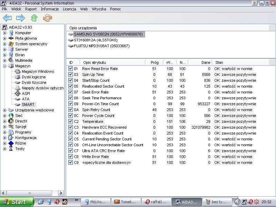Screen dimensions: 276x207
Task: Click the tree scrollbar left arrow
Action: 4,193
